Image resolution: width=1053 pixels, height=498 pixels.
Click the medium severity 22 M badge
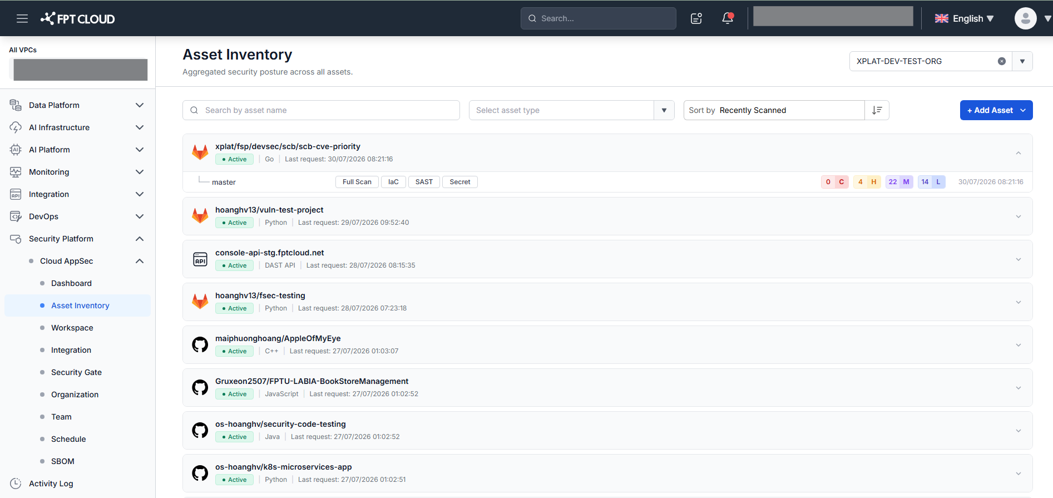click(x=899, y=182)
